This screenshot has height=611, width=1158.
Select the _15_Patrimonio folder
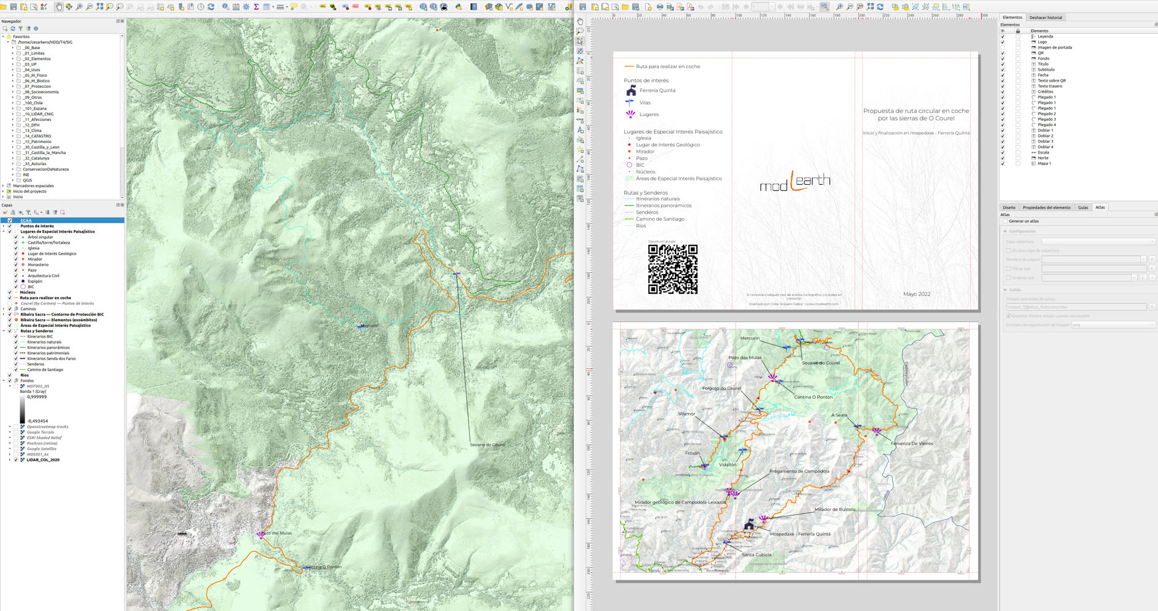coord(37,141)
